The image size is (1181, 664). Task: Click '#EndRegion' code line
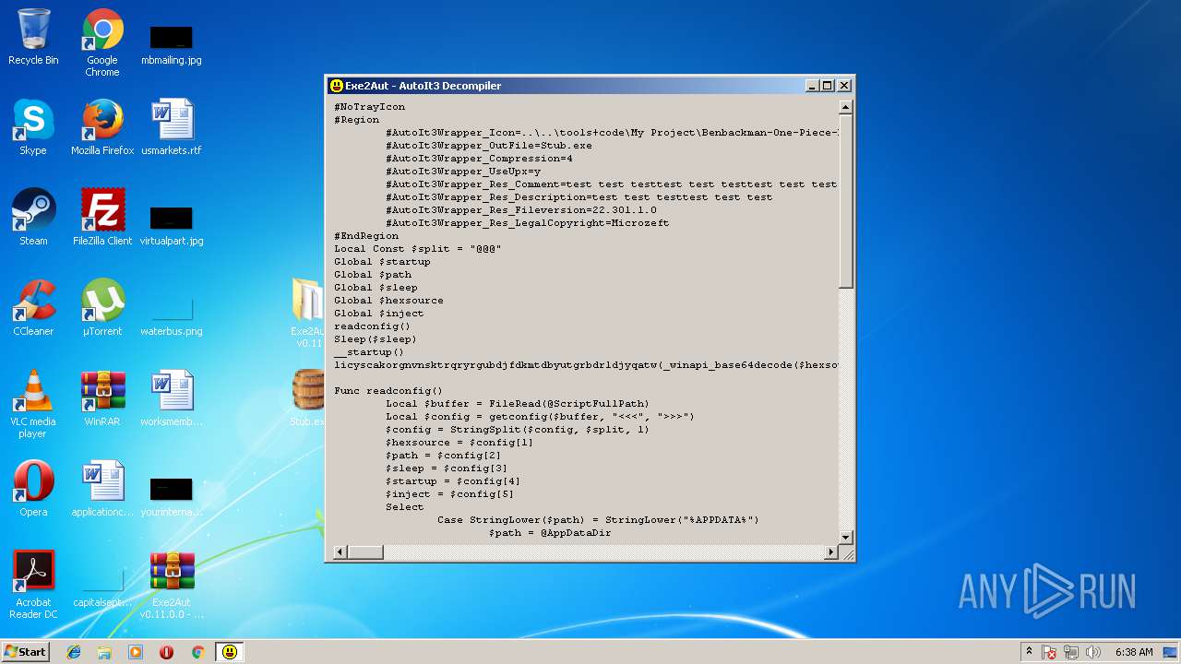pyautogui.click(x=366, y=236)
